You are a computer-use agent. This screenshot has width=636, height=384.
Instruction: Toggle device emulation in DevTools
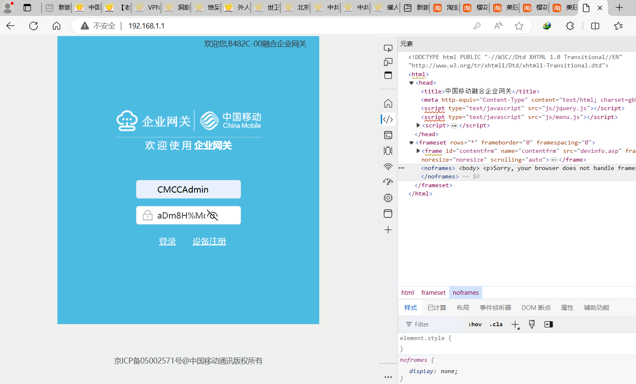coord(388,62)
